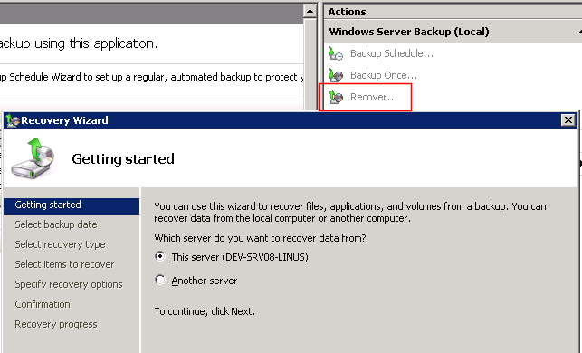Go to Specify recovery options step
The image size is (582, 353).
point(69,284)
